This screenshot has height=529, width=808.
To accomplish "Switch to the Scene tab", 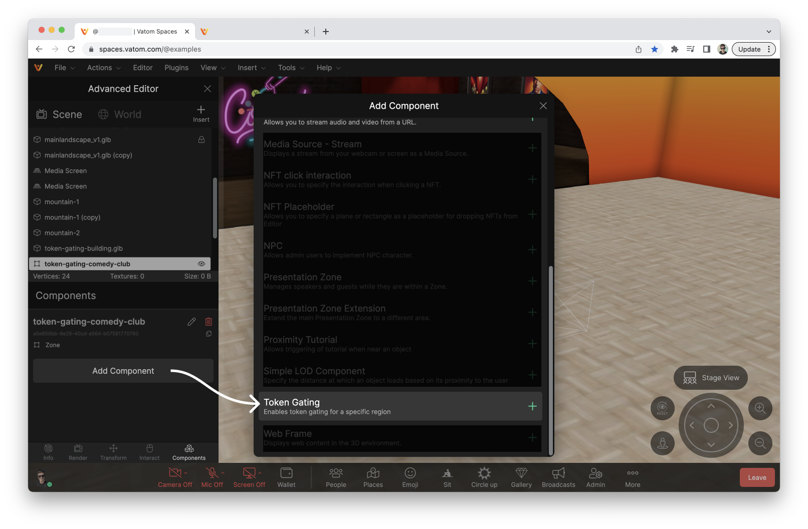I will tap(59, 114).
